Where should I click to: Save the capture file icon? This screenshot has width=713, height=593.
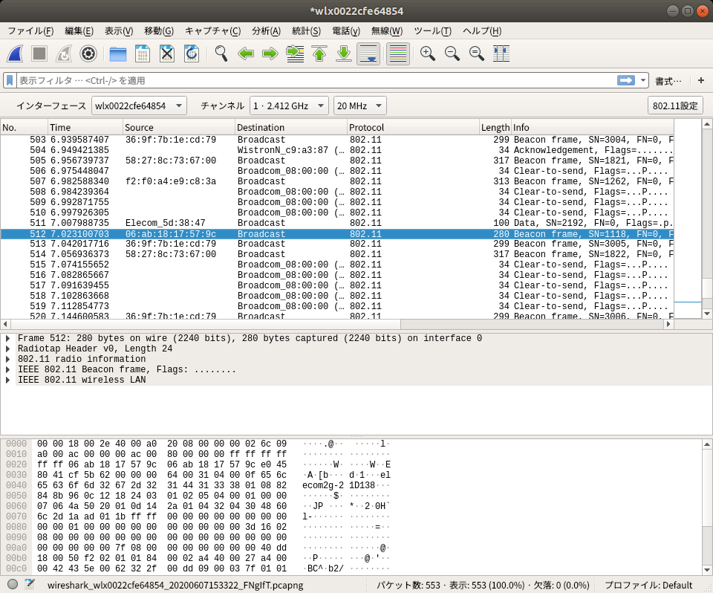pyautogui.click(x=143, y=54)
